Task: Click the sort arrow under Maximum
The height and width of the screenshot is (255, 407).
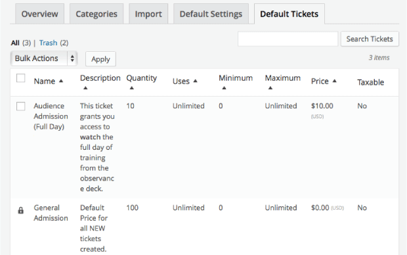Action: 270,88
